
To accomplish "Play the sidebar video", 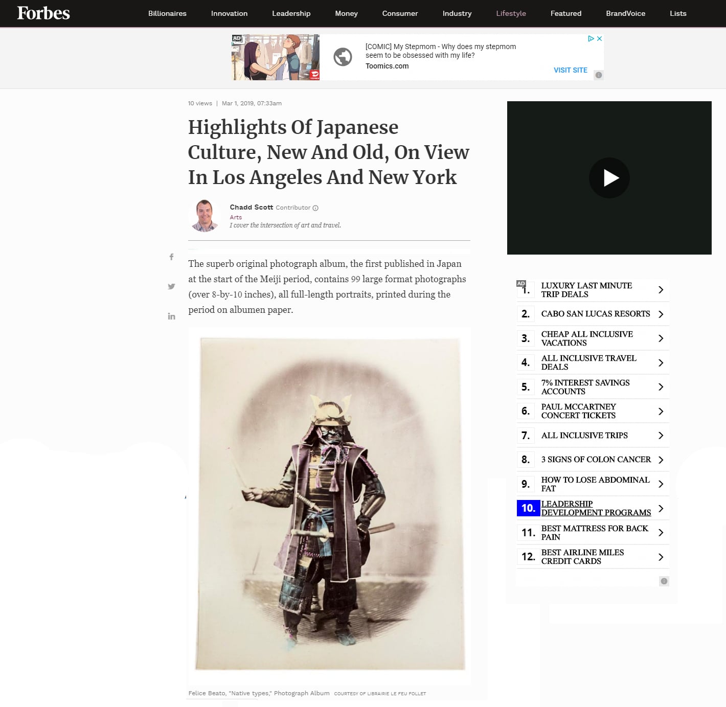I will click(x=609, y=177).
